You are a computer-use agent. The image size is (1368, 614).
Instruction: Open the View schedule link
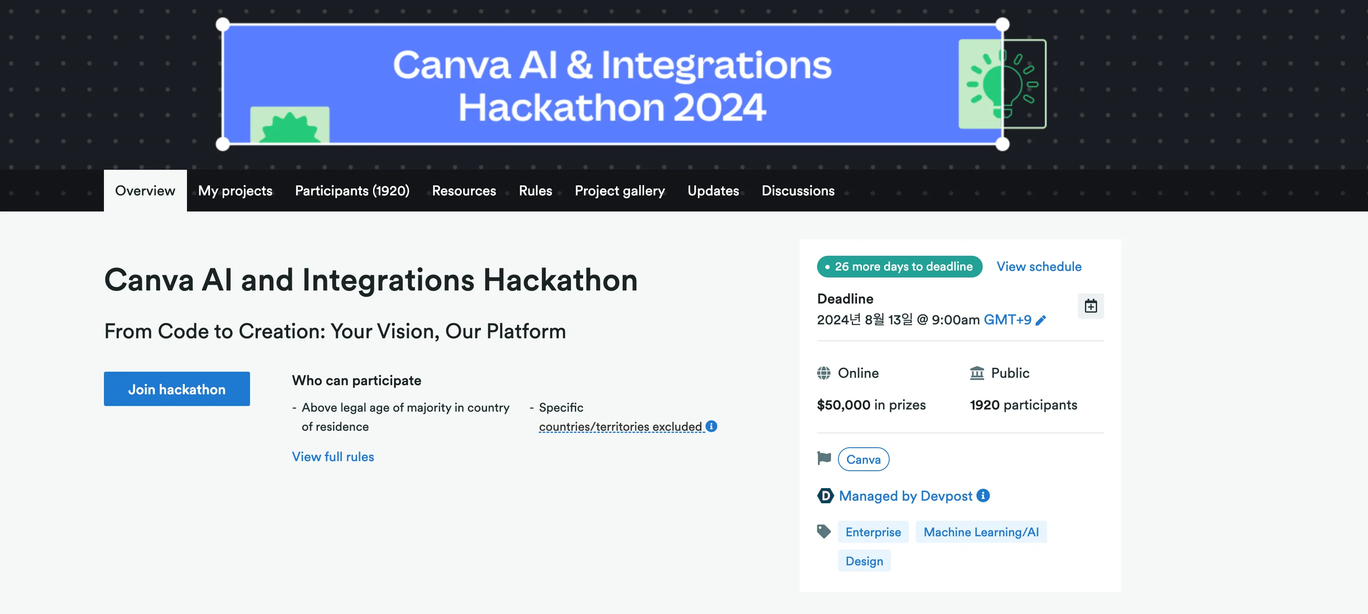(x=1038, y=267)
